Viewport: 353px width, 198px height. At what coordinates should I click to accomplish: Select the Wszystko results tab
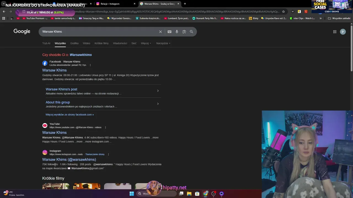(x=60, y=43)
